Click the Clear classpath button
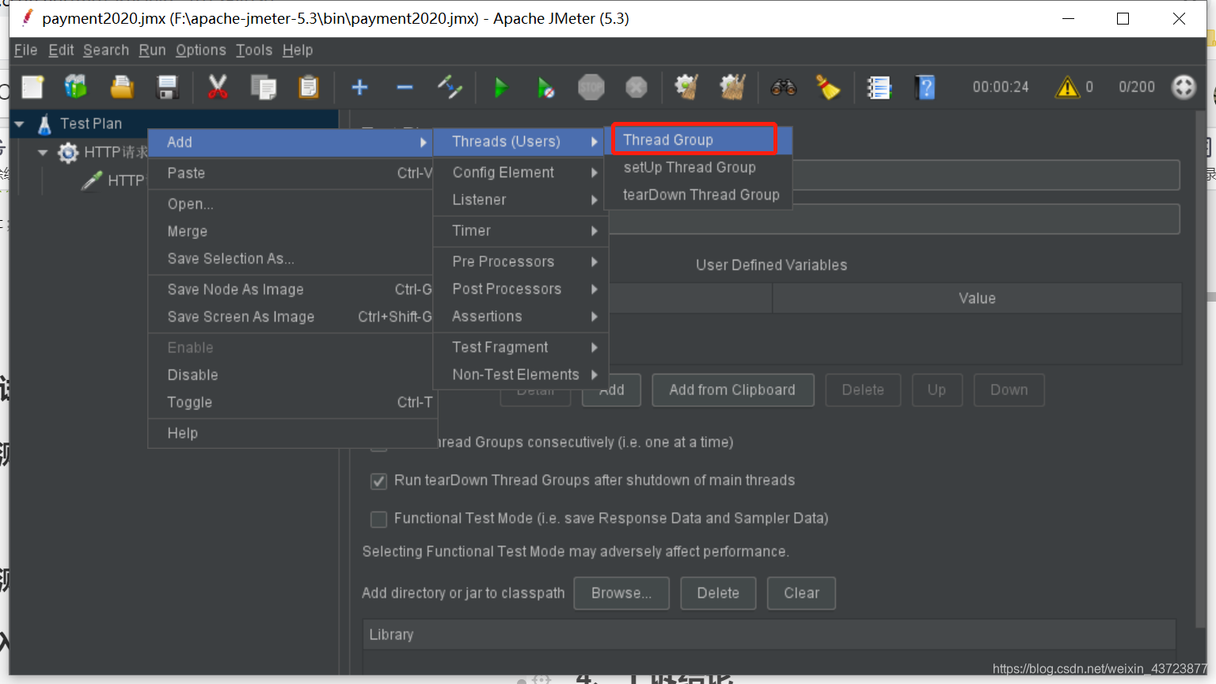Image resolution: width=1216 pixels, height=684 pixels. click(801, 594)
